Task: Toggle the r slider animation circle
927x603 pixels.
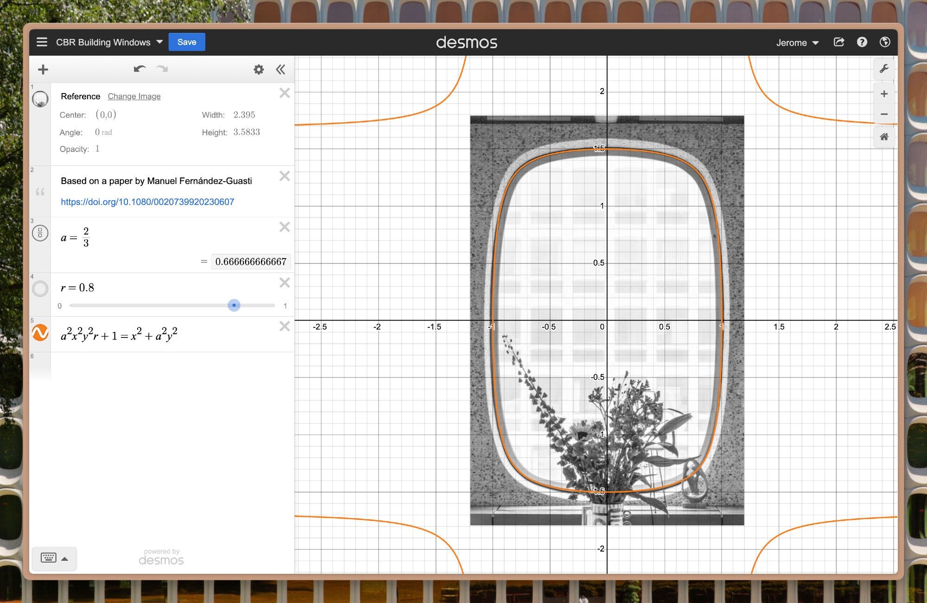Action: click(40, 289)
